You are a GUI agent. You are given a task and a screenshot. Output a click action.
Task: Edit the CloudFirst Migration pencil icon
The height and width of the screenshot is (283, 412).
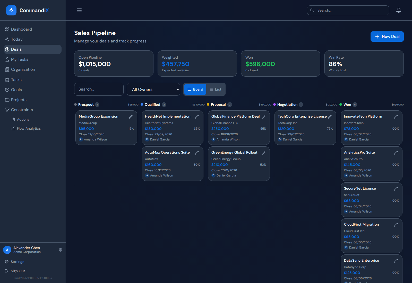point(396,225)
